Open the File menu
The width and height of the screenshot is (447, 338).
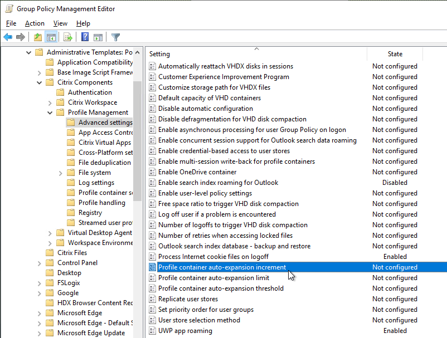click(11, 23)
